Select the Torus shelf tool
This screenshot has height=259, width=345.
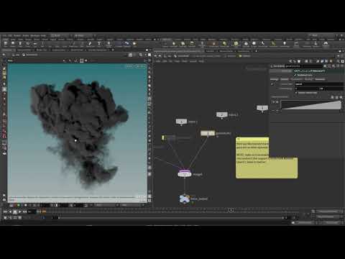point(28,44)
